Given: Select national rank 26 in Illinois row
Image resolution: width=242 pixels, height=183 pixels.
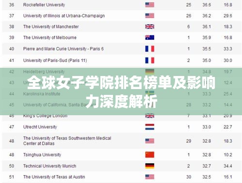Looking at the screenshot, I should pyautogui.click(x=189, y=15).
